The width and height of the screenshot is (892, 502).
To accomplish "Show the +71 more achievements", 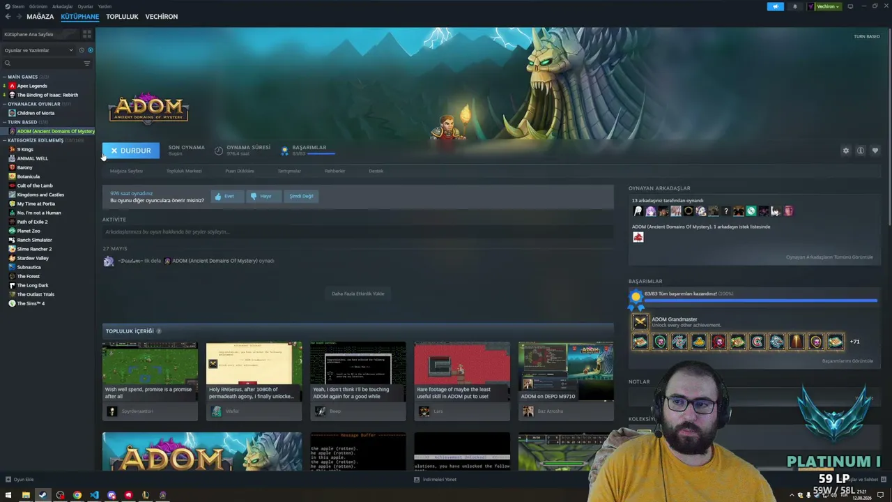I will pyautogui.click(x=854, y=342).
